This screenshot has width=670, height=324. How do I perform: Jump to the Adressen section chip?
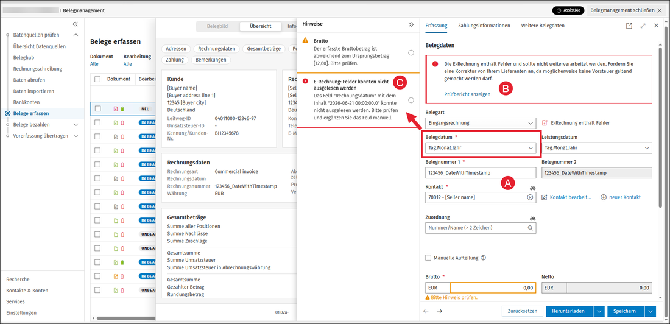[x=176, y=49]
